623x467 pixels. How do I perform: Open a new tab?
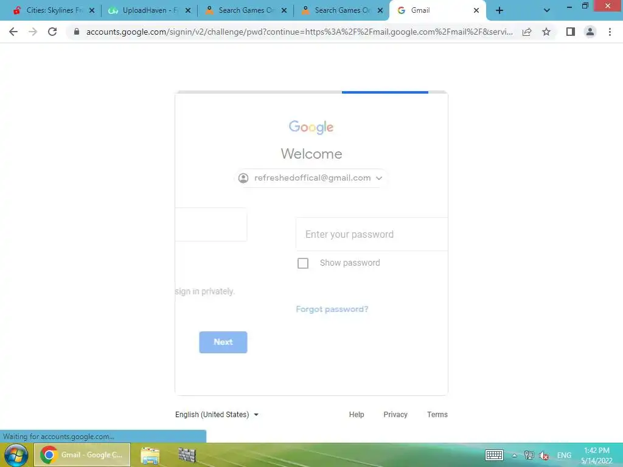[x=499, y=11]
